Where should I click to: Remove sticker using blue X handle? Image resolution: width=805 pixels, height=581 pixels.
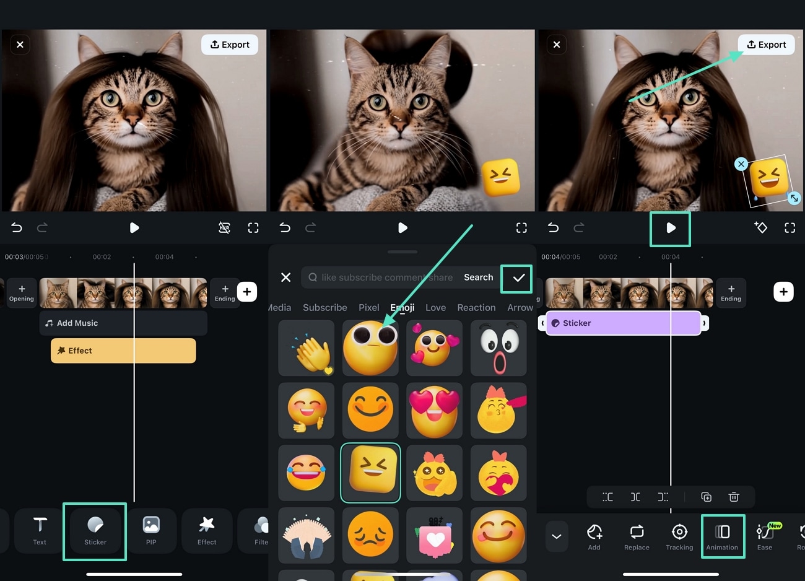[741, 164]
